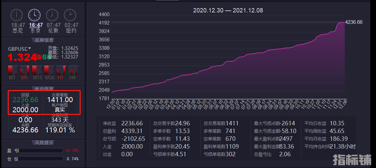Click the 仓位 position progress bar
The image size is (376, 168).
tap(41, 159)
